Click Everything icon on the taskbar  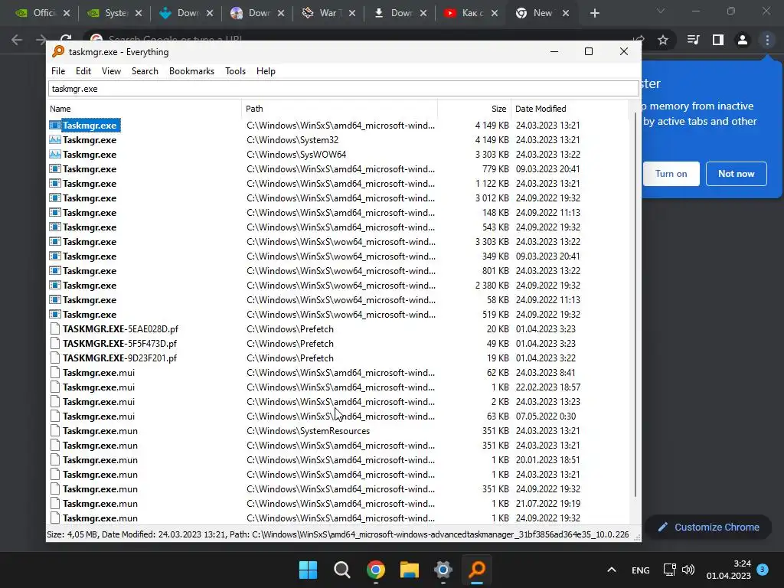pyautogui.click(x=477, y=570)
